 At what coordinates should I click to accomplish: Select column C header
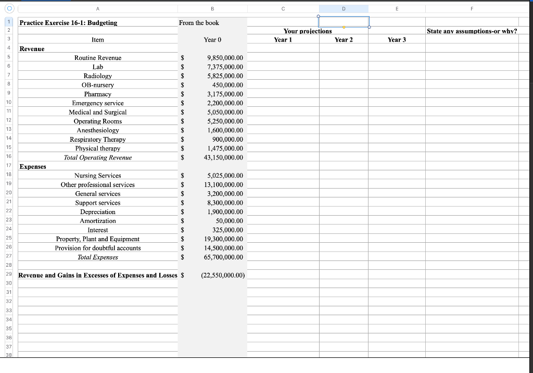[283, 9]
